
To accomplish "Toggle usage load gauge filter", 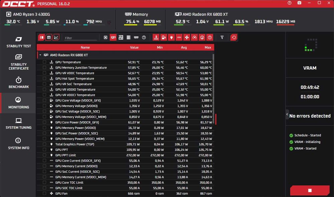I will pyautogui.click(x=202, y=37).
